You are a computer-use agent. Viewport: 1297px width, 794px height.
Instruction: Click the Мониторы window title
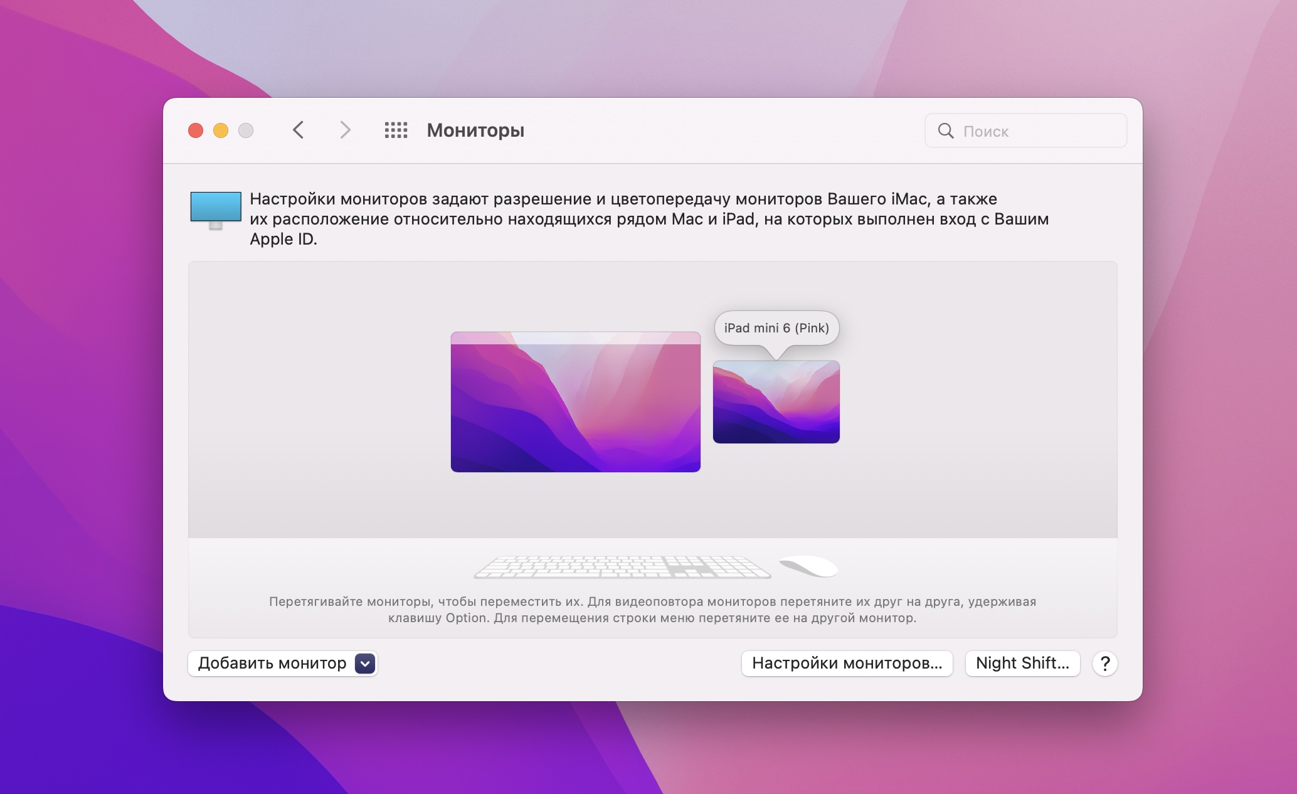point(475,130)
